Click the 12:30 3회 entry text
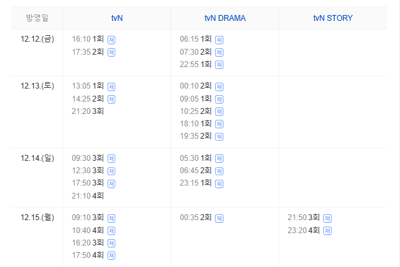The image size is (400, 267). [88, 171]
